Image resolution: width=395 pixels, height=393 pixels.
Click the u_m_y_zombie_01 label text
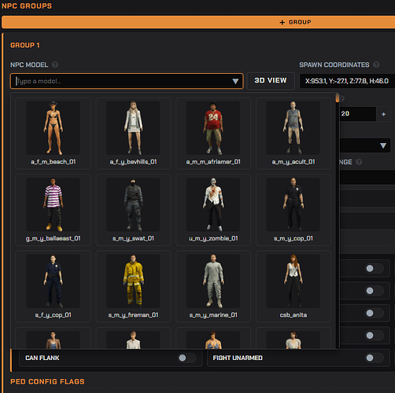pos(213,238)
